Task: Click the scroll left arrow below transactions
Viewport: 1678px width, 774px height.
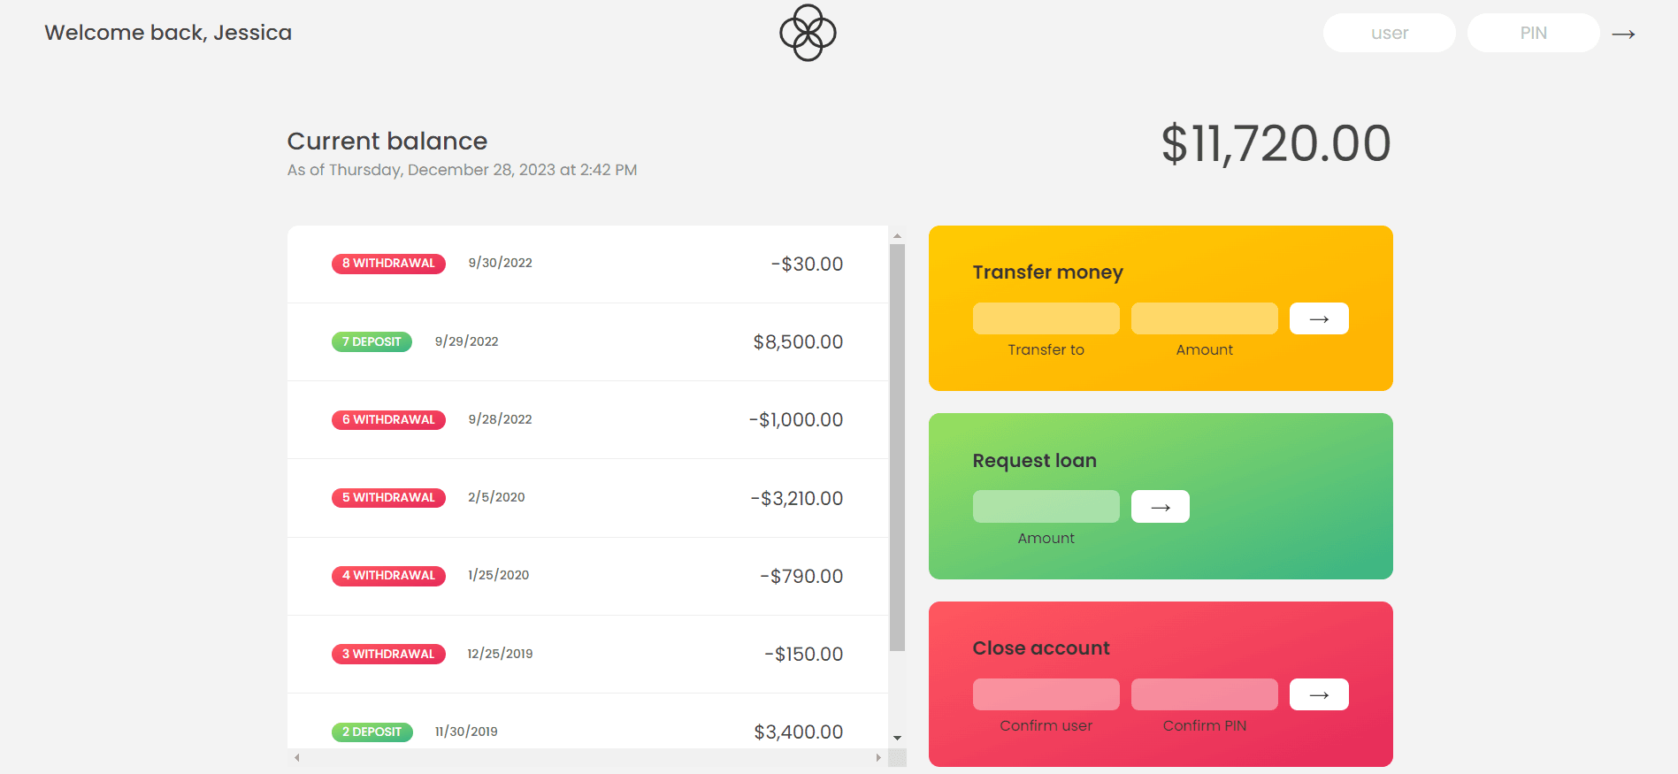Action: (x=297, y=758)
